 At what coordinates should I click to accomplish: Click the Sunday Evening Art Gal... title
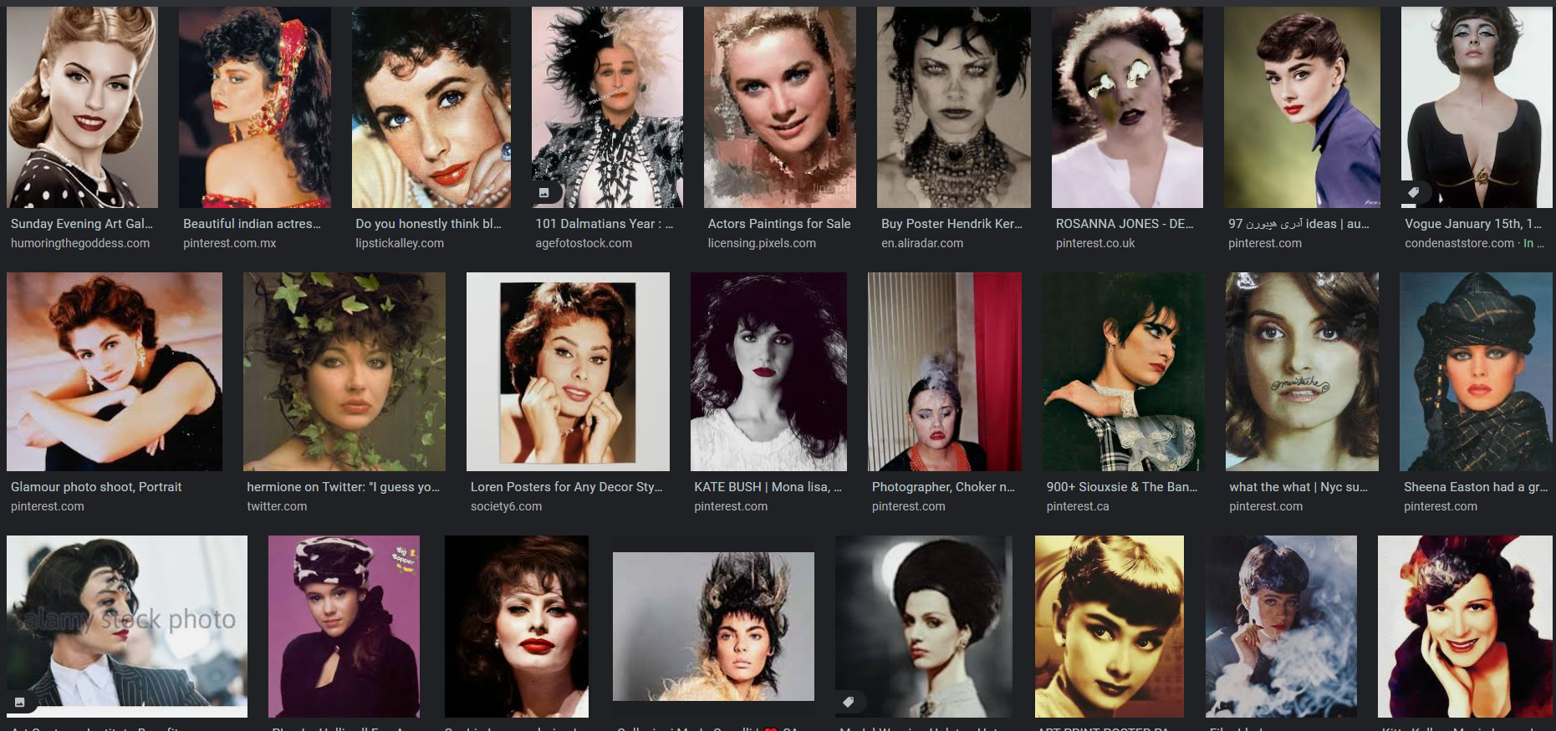tap(82, 224)
